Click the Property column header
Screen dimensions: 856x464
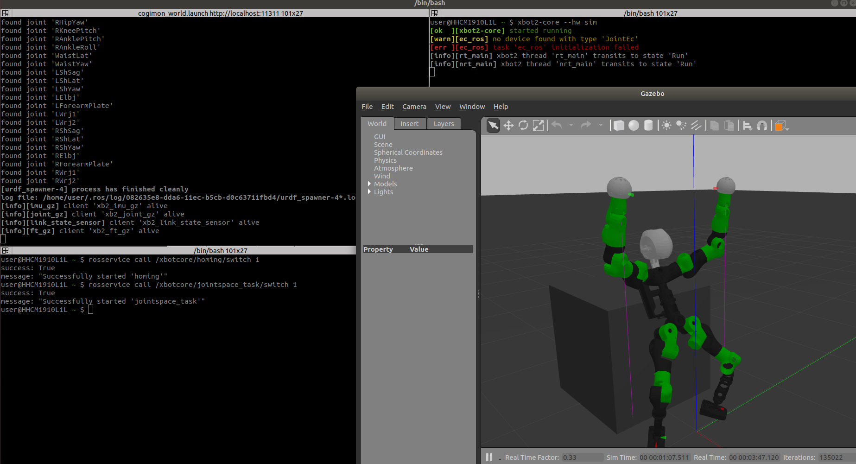click(x=378, y=249)
